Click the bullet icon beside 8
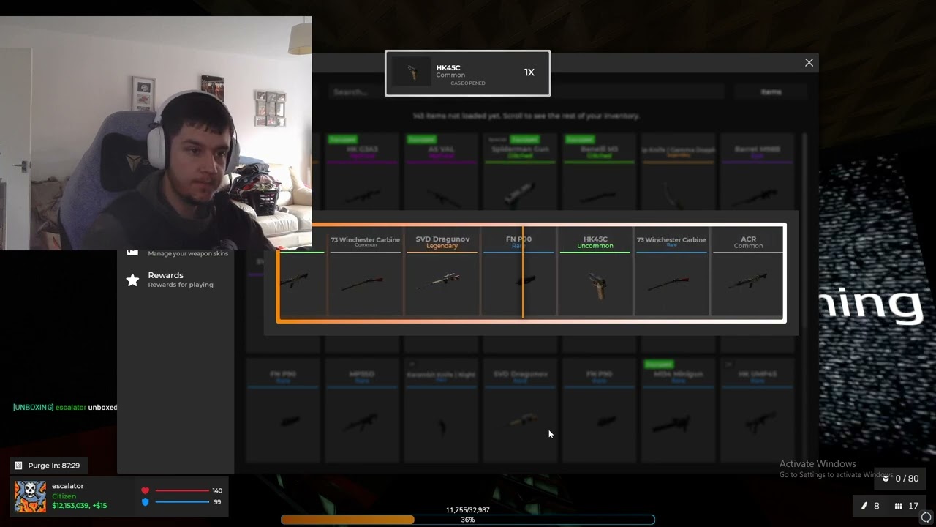The width and height of the screenshot is (936, 527). coord(864,506)
